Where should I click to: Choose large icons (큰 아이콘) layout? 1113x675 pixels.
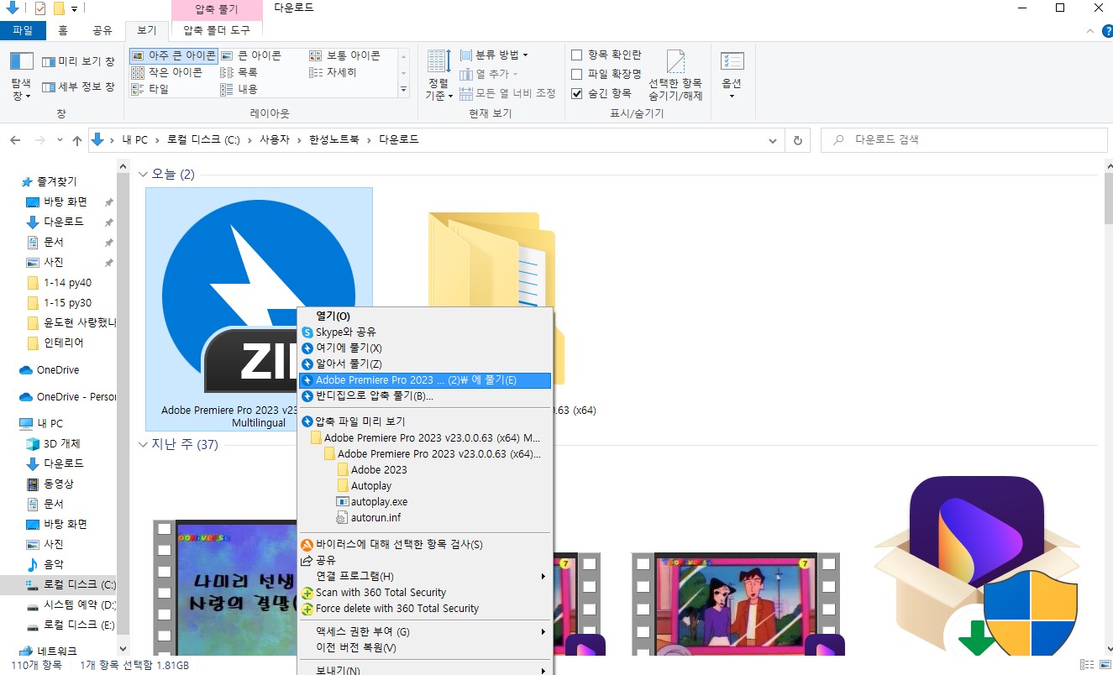click(251, 55)
